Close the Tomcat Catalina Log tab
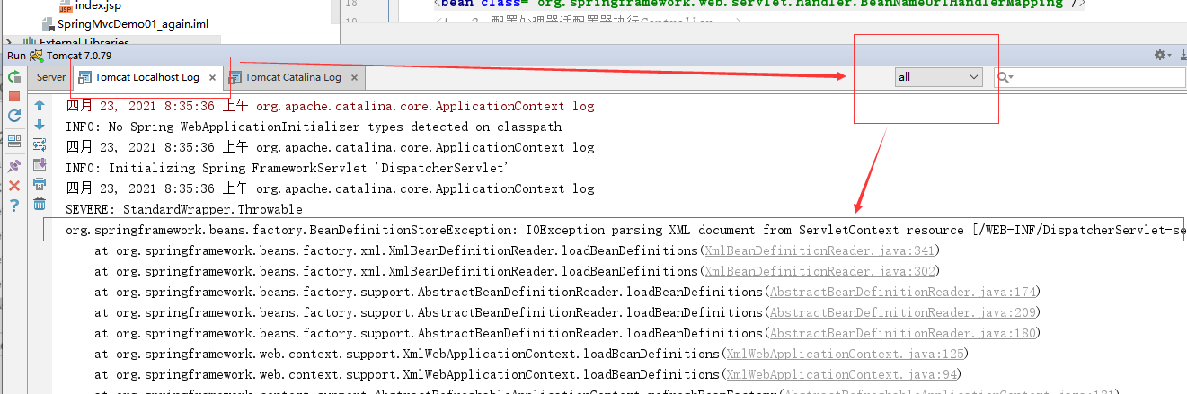This screenshot has height=394, width=1187. point(355,78)
